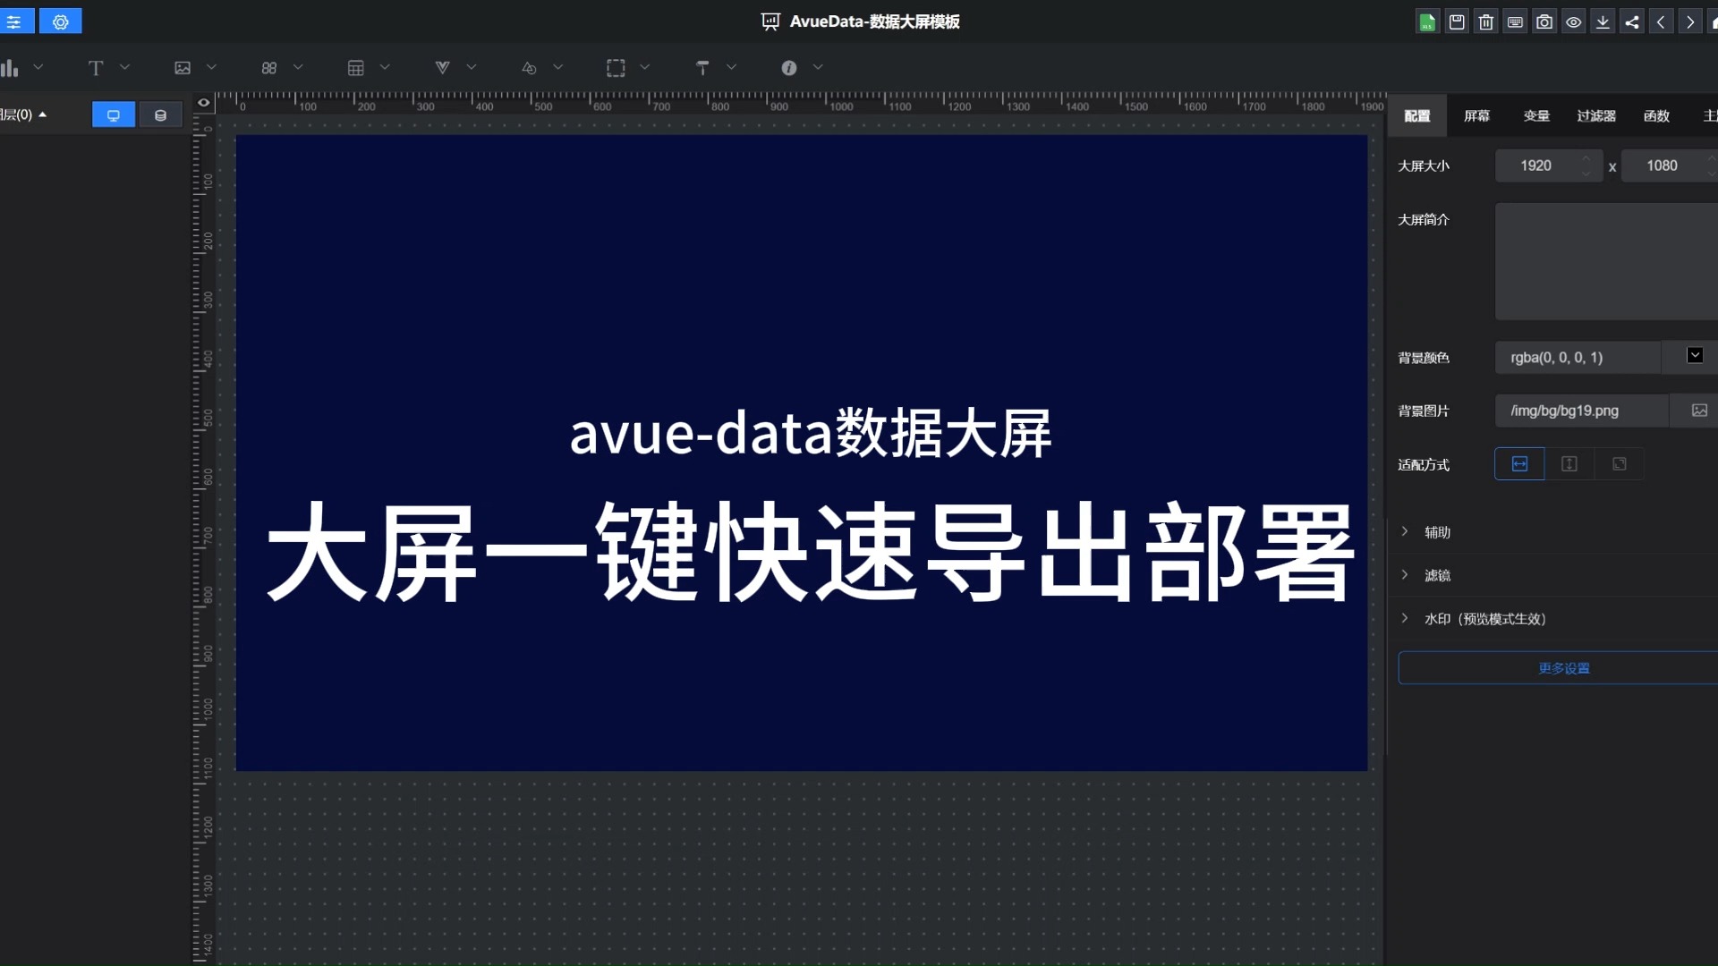Switch to the 过滤器 tab
1718x966 pixels.
(1596, 116)
